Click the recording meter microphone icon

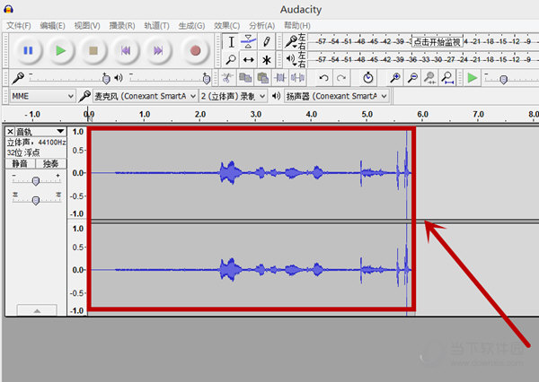tap(291, 41)
